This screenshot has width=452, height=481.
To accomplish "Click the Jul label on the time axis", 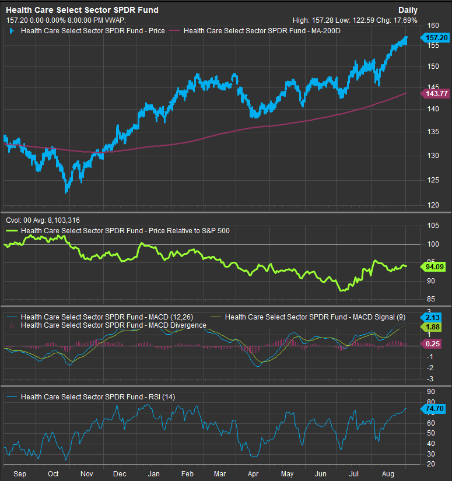I will tap(354, 474).
